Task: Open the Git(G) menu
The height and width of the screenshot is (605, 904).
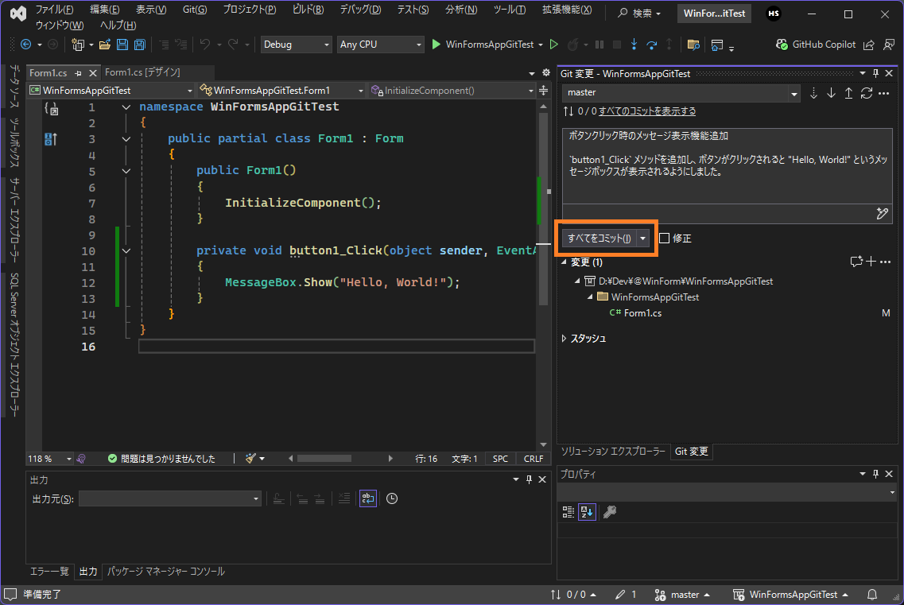Action: pyautogui.click(x=194, y=10)
